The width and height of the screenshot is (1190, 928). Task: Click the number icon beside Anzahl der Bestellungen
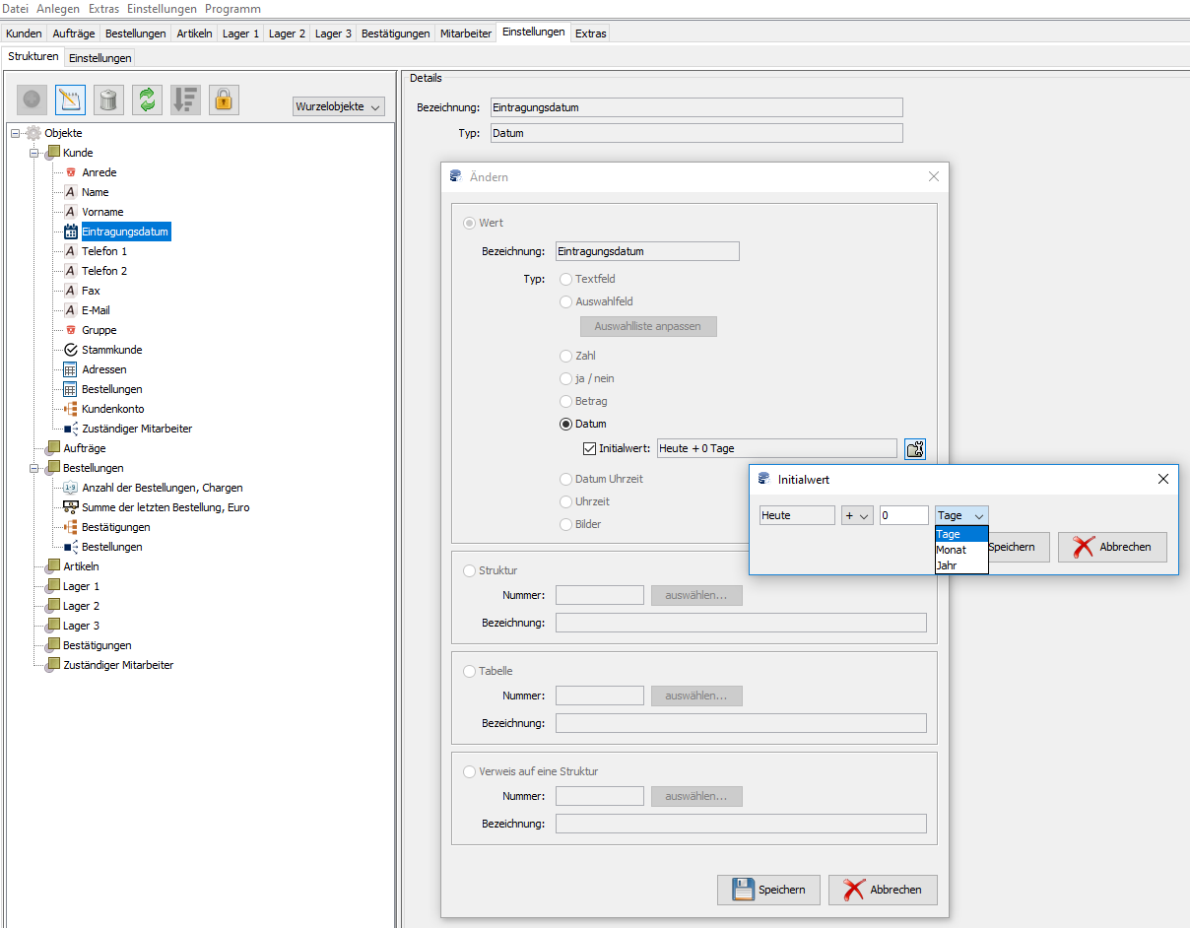(71, 488)
